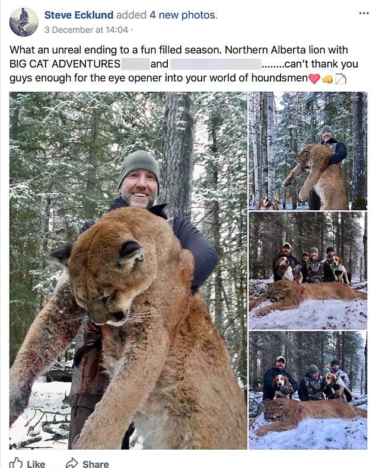376x468 pixels.
Task: Click the yellow fist emoji in post
Action: 327,79
